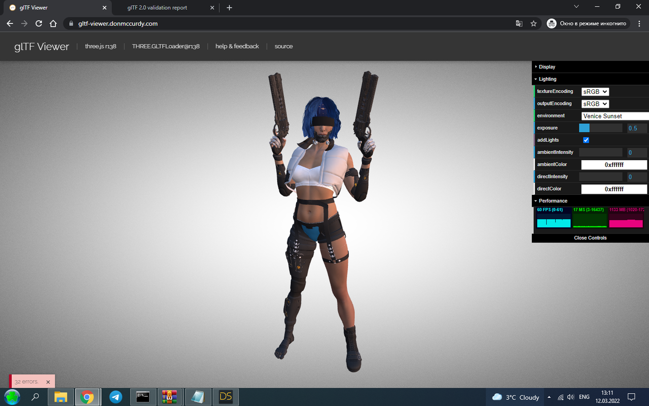
Task: Open the incognito mode indicator
Action: point(589,23)
